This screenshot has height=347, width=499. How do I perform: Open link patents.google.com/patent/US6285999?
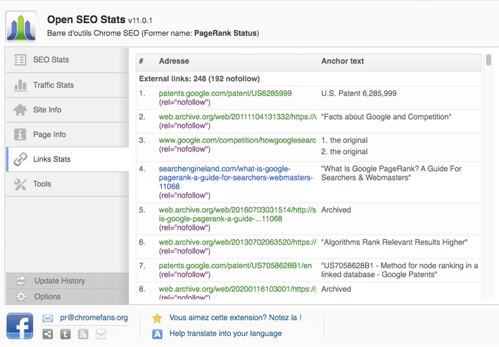tap(225, 93)
